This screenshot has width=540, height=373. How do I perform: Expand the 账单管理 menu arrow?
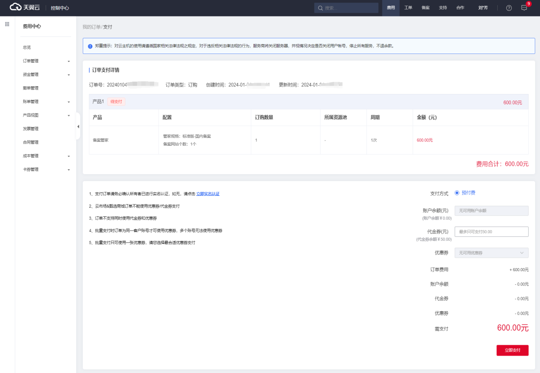69,102
